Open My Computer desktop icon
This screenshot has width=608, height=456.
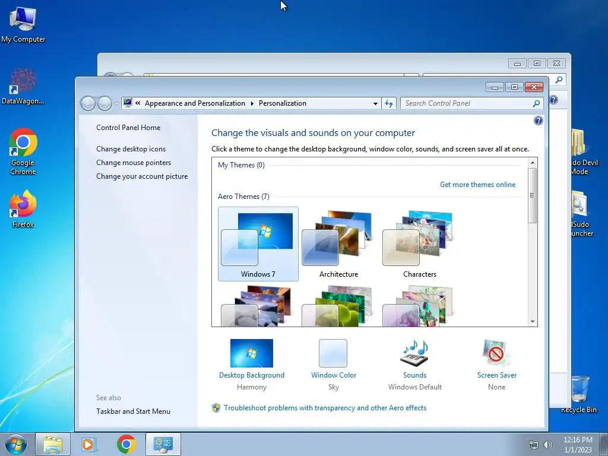coord(23,25)
